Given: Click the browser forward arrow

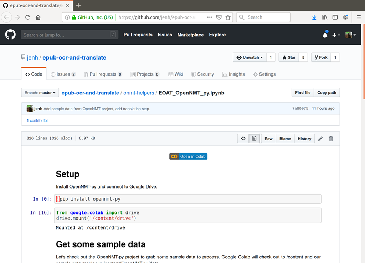Looking at the screenshot, I should click(17, 17).
